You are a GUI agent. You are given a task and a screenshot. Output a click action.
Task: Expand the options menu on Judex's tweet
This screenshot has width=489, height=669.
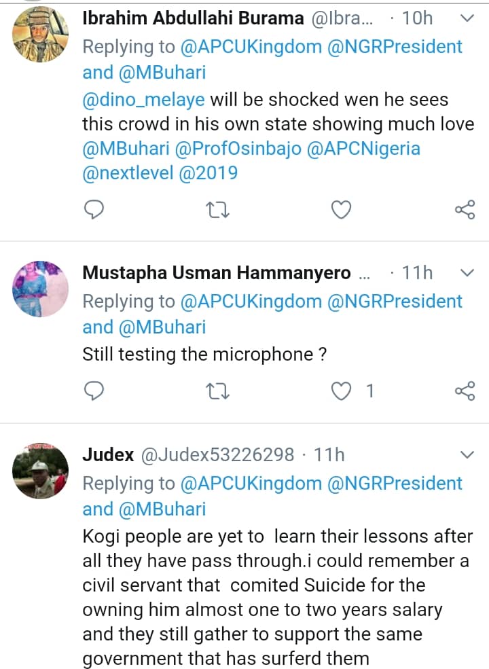coord(467,454)
